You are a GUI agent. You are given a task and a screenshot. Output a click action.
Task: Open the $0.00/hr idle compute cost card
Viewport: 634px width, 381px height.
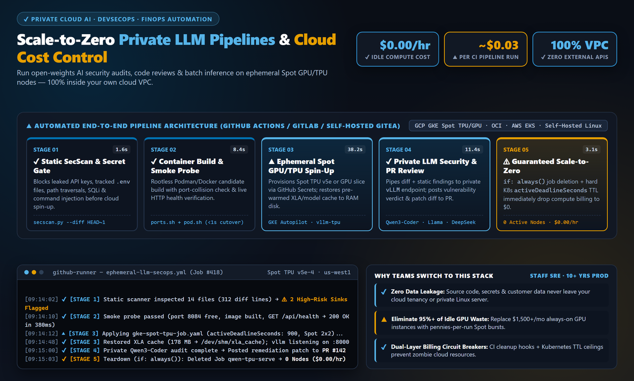point(398,50)
